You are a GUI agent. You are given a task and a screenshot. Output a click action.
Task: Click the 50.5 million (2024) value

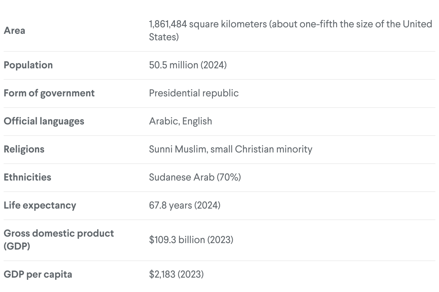point(187,65)
